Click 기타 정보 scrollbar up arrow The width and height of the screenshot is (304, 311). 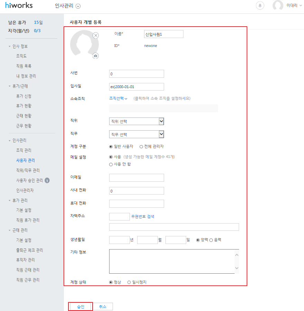pos(237,255)
